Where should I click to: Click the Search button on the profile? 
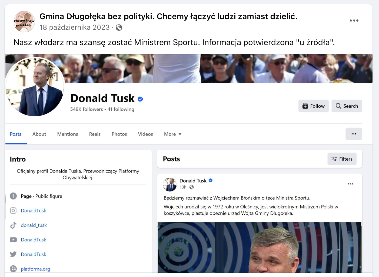[x=347, y=106]
